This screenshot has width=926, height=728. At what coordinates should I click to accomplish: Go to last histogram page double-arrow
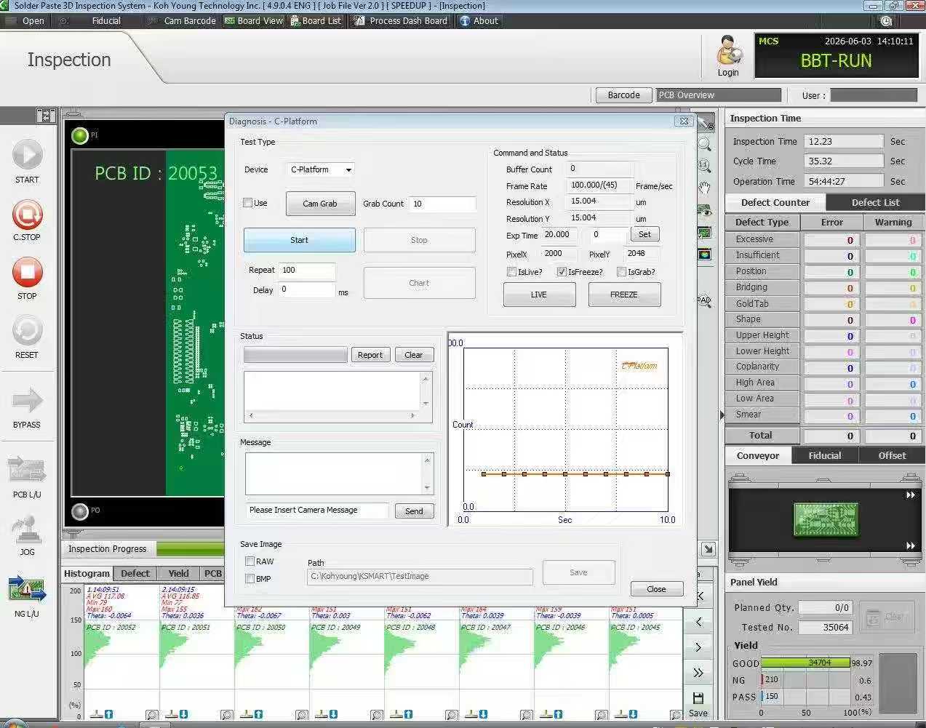[698, 673]
